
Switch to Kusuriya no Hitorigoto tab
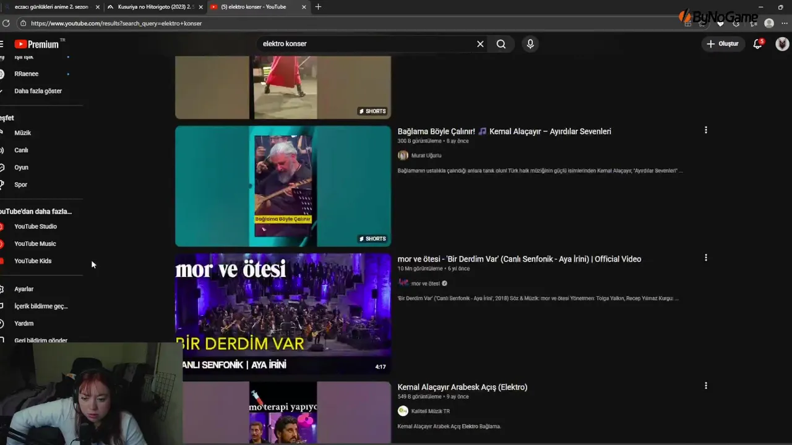point(154,7)
